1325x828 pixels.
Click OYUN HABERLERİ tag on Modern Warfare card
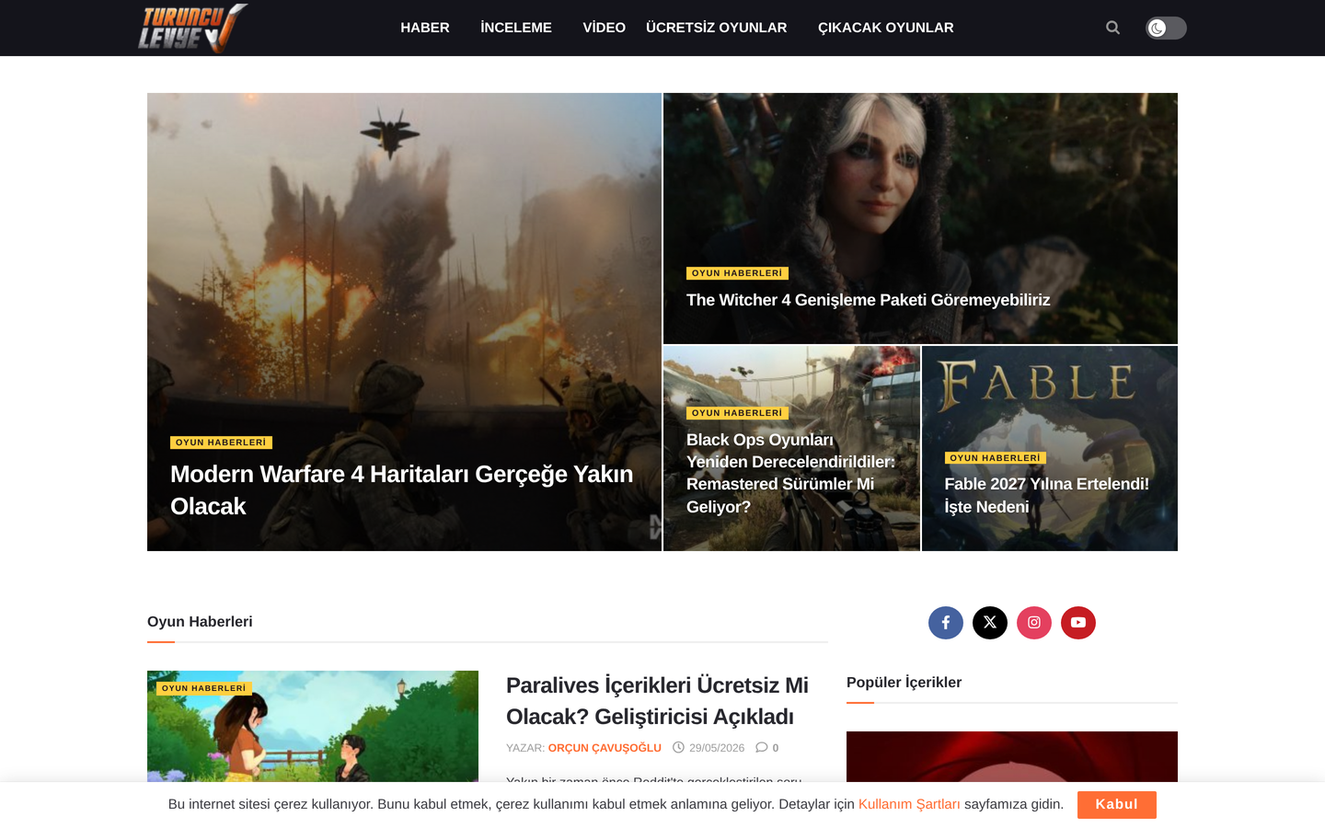point(221,443)
